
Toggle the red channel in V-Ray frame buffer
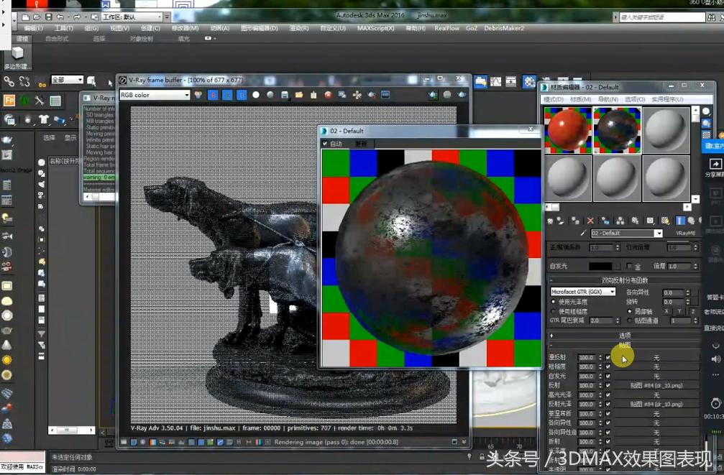212,94
